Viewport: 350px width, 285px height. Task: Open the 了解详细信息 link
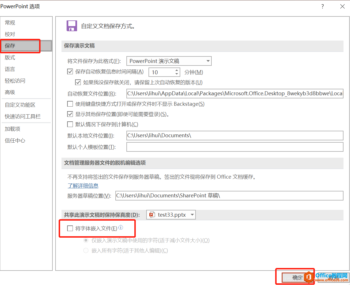(83, 185)
